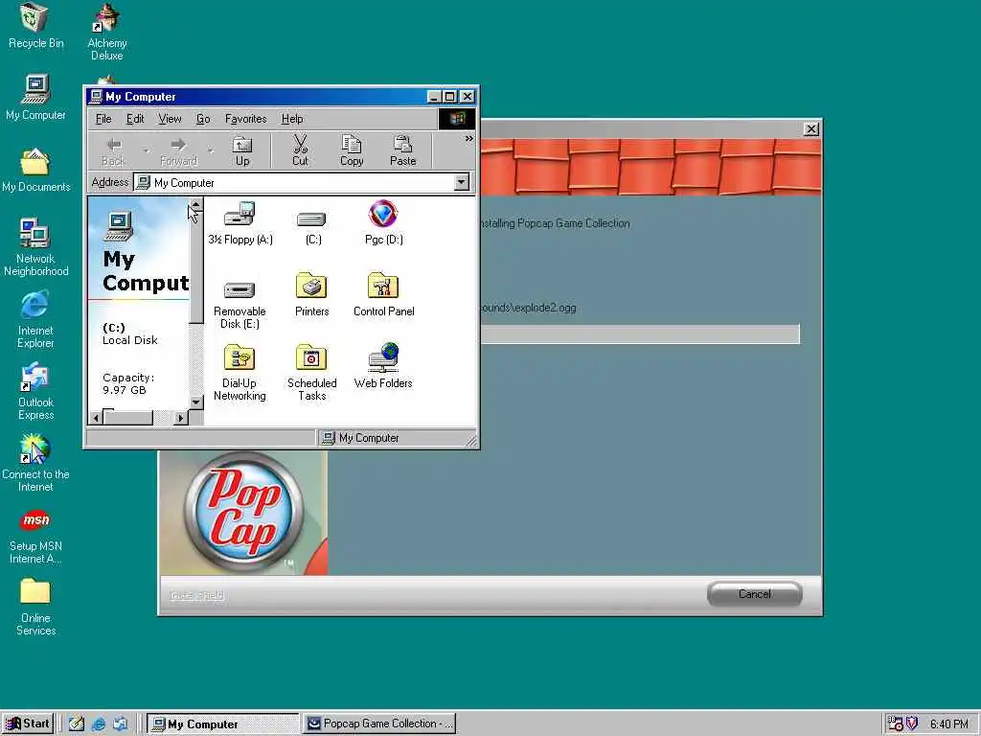Select the Online Services desktop folder
The image size is (981, 736).
(35, 607)
